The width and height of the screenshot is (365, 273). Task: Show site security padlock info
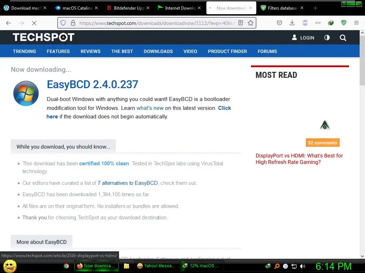coord(73,23)
